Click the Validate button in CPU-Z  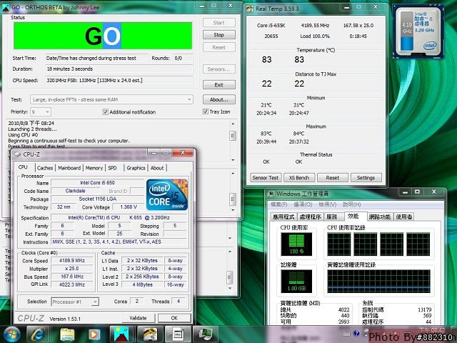coord(138,318)
